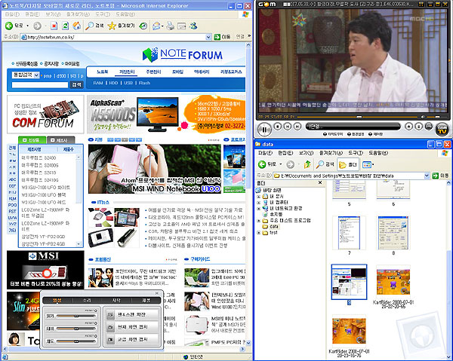Image resolution: width=453 pixels, height=361 pixels.
Task: Close the Folders pane with its X
Action: click(x=320, y=183)
